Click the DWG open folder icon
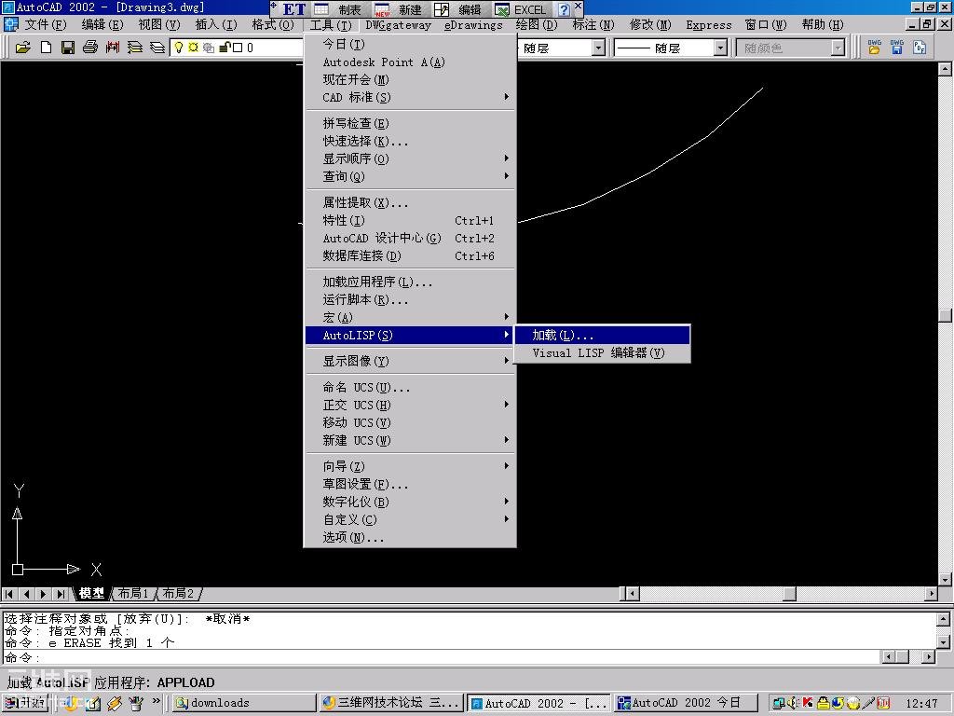This screenshot has height=716, width=954. coord(874,48)
